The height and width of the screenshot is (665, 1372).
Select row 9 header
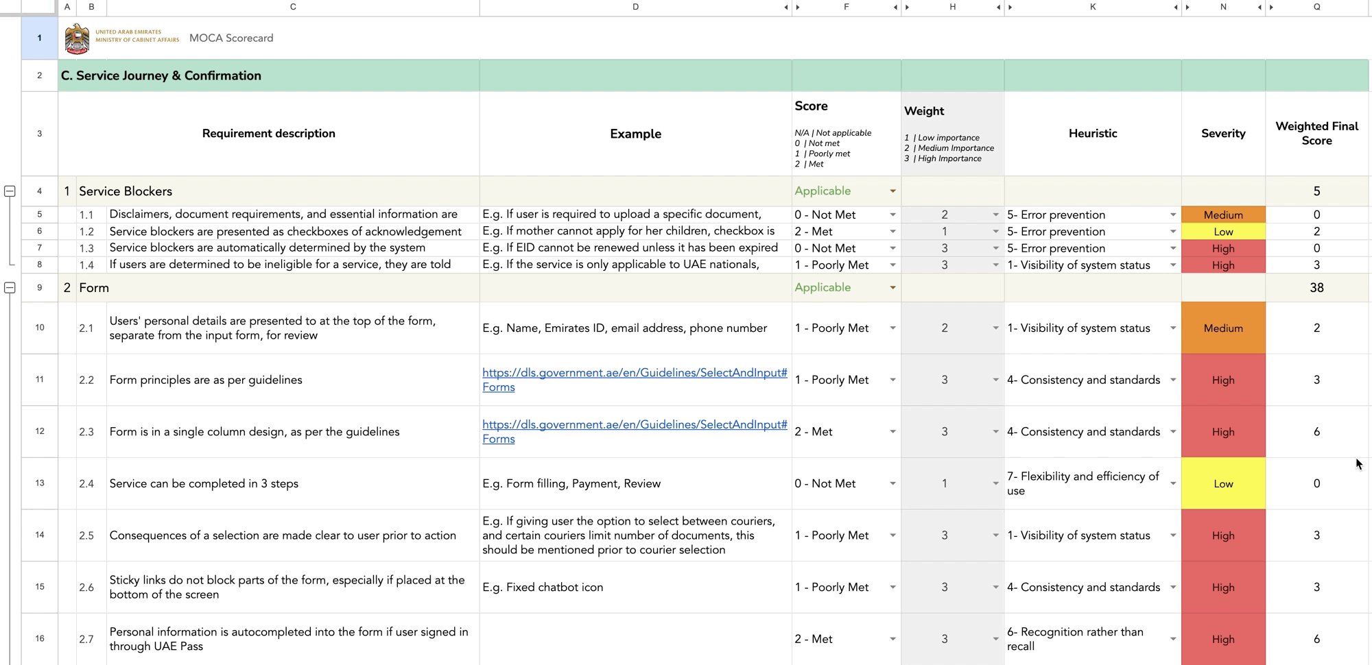(x=39, y=288)
